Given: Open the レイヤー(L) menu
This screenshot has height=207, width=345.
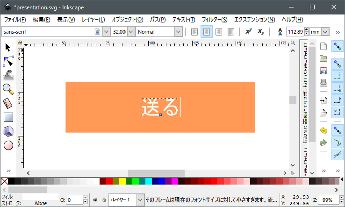Looking at the screenshot, I should click(93, 20).
